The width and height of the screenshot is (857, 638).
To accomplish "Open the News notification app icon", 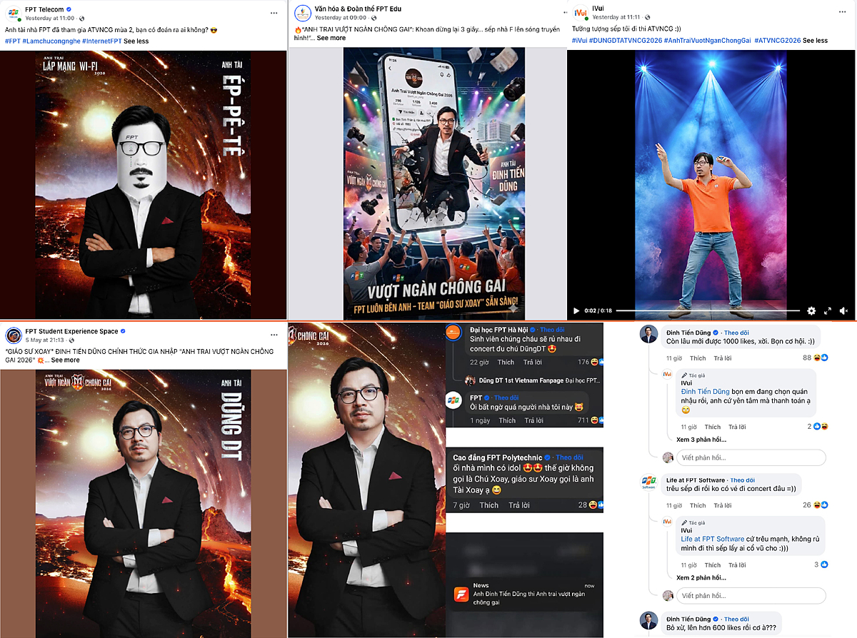I will 461,594.
